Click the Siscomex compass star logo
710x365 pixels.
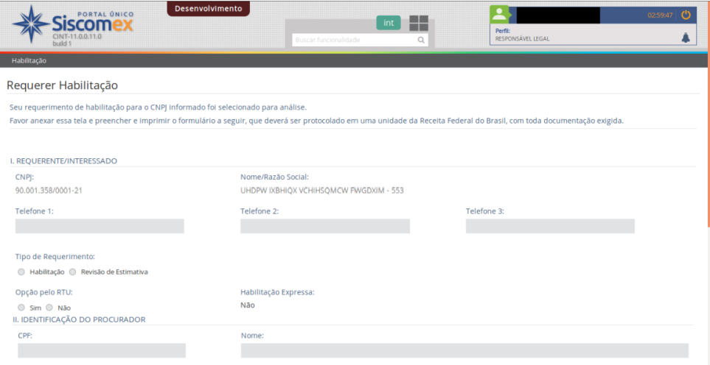30,24
